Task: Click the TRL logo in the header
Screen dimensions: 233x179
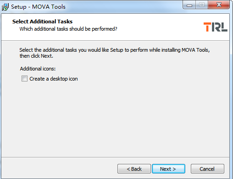Action: pyautogui.click(x=216, y=27)
